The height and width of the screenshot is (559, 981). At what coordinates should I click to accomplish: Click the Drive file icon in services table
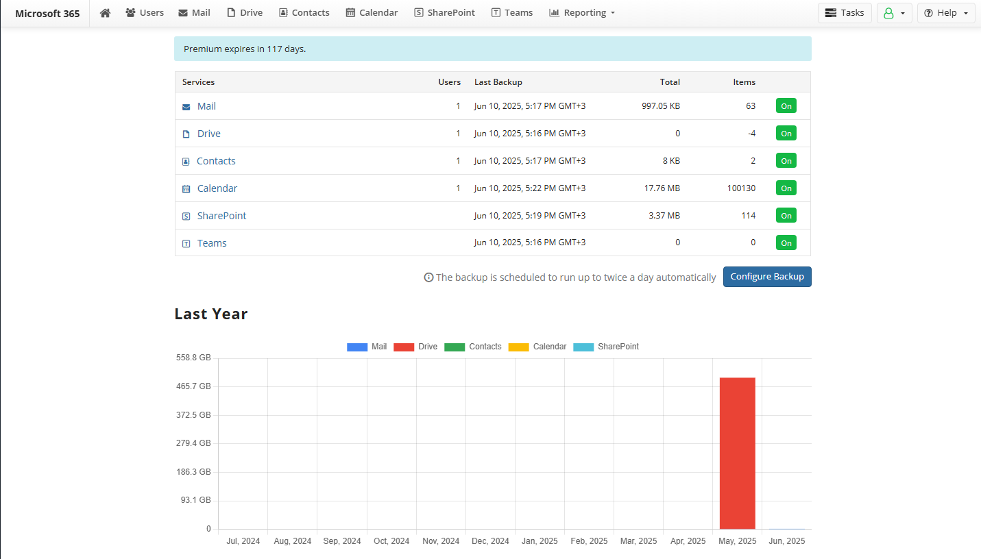pyautogui.click(x=186, y=134)
